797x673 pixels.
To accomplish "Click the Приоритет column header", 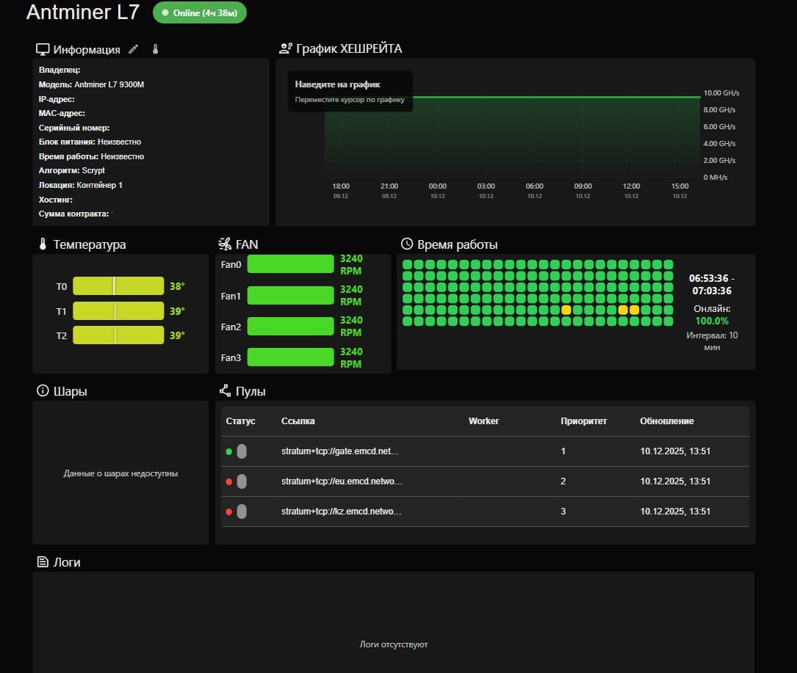I will pyautogui.click(x=583, y=421).
